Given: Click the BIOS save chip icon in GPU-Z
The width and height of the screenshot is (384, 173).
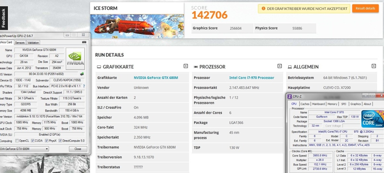Looking at the screenshot, I should point(82,74).
